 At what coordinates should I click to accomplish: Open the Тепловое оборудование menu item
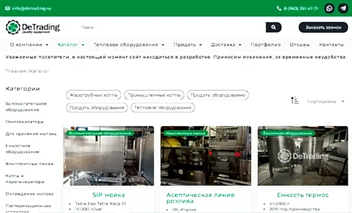click(126, 45)
